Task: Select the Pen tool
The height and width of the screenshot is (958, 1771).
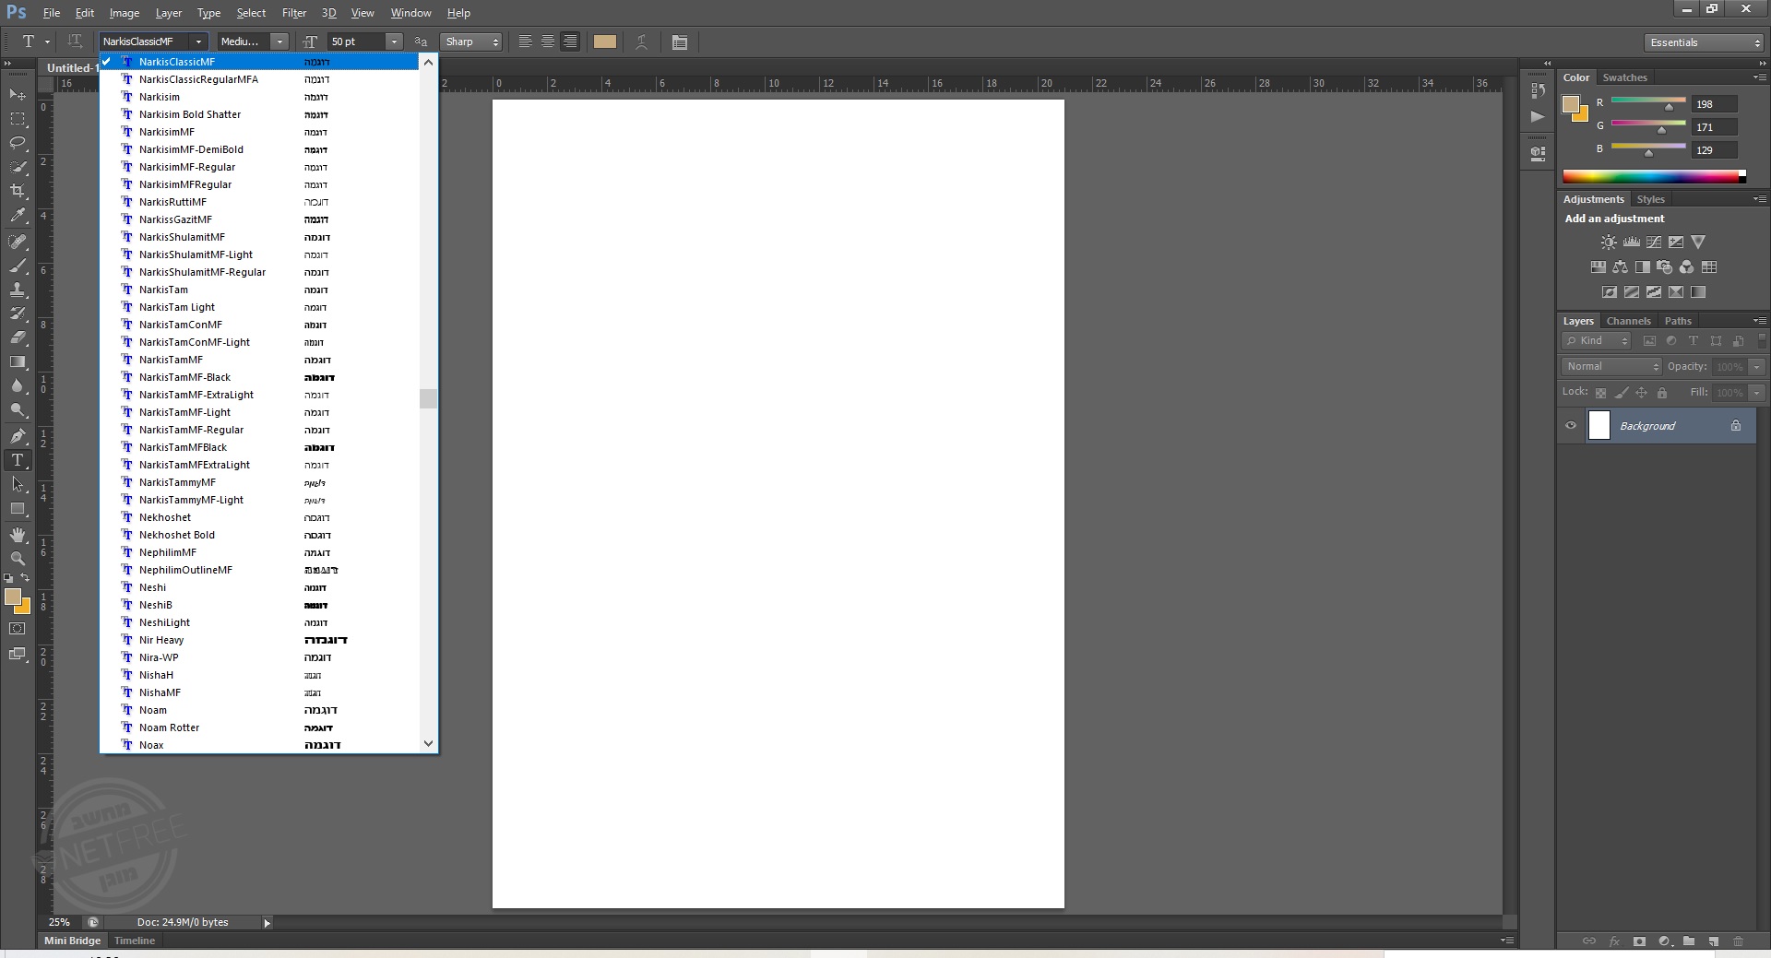Action: (x=18, y=435)
